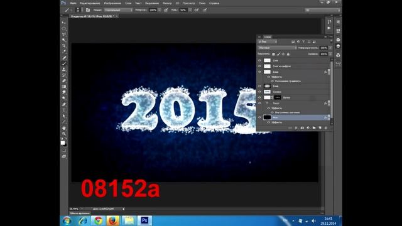Select the Gradient tool

click(x=64, y=87)
